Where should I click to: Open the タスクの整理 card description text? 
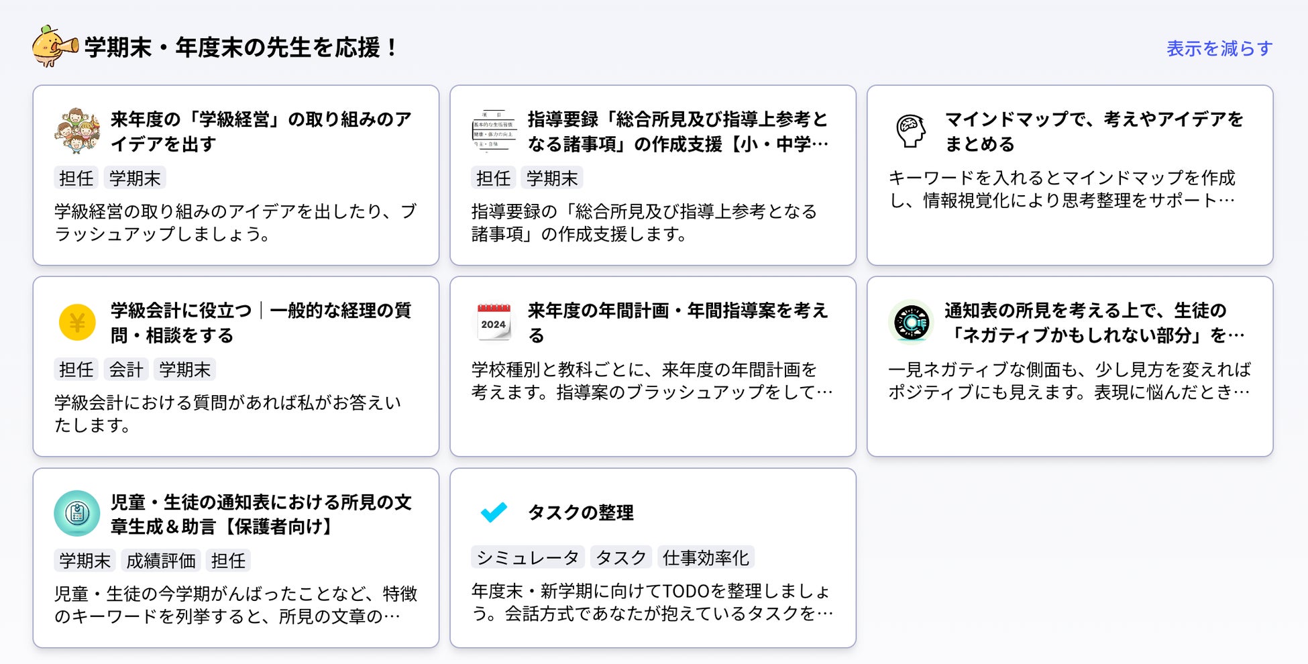(x=652, y=602)
